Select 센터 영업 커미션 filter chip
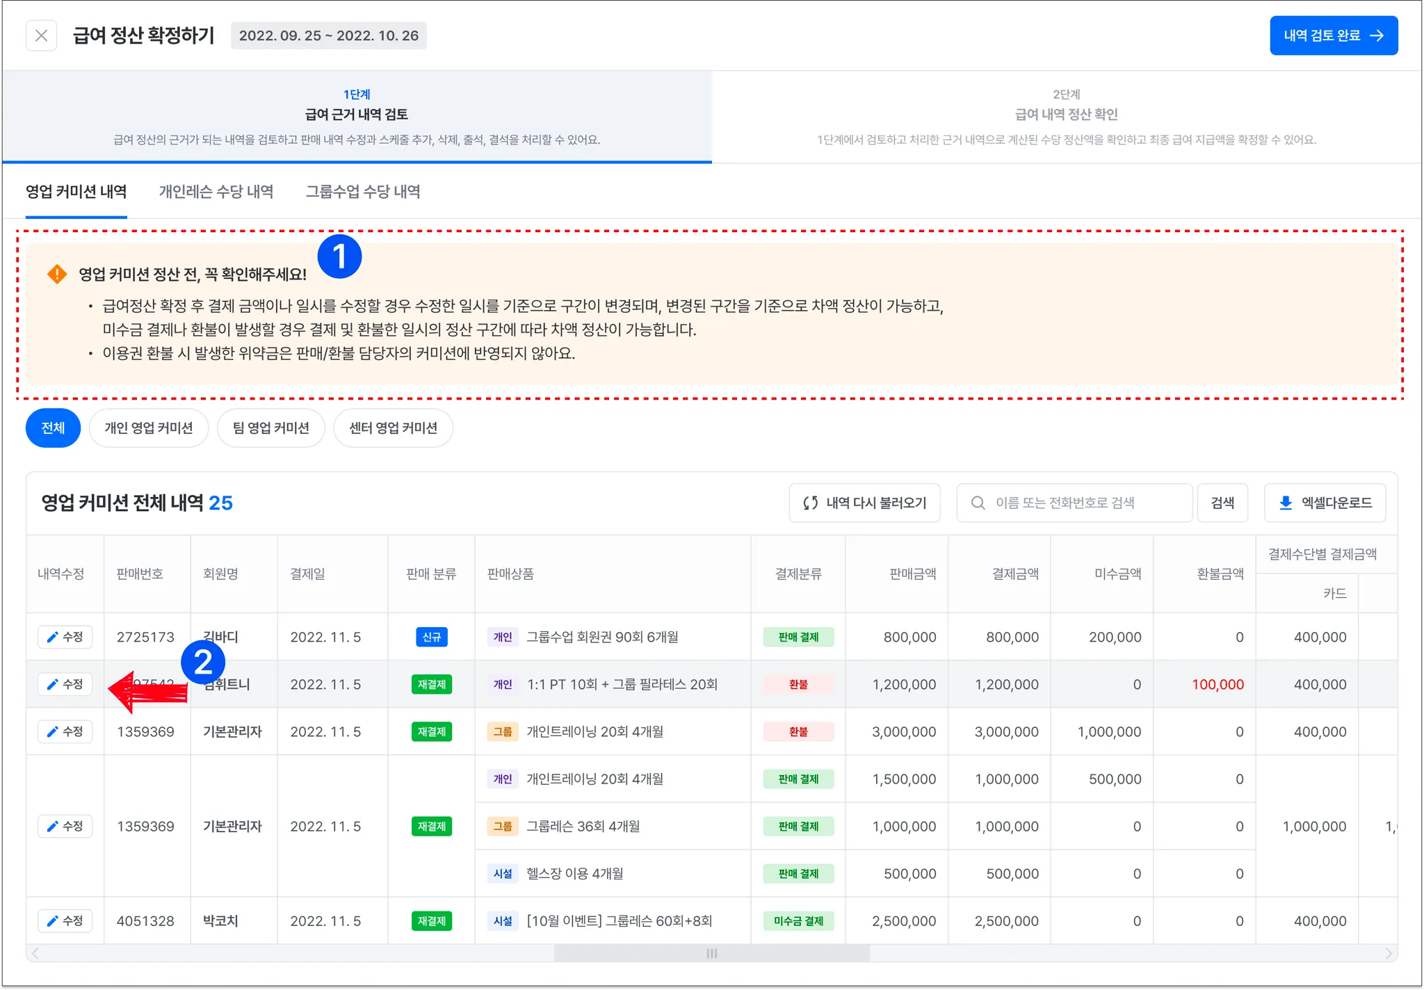Screen dimensions: 1424x990 coord(393,428)
